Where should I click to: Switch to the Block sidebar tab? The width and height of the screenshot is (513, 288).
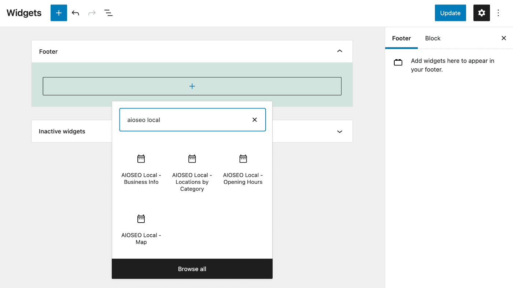point(433,38)
